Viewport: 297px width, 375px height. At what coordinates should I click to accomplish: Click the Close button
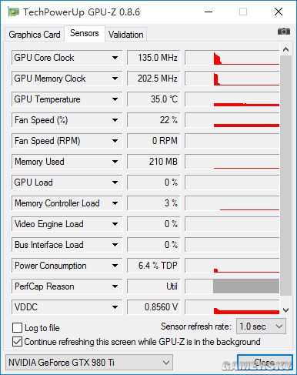(x=265, y=363)
